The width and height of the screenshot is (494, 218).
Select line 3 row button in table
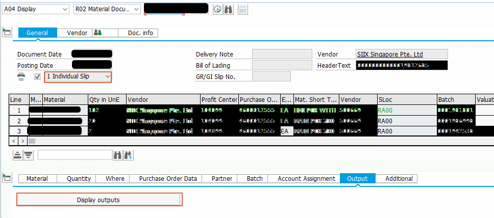(19, 131)
